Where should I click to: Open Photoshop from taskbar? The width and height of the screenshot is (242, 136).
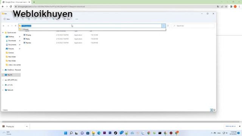point(110,133)
